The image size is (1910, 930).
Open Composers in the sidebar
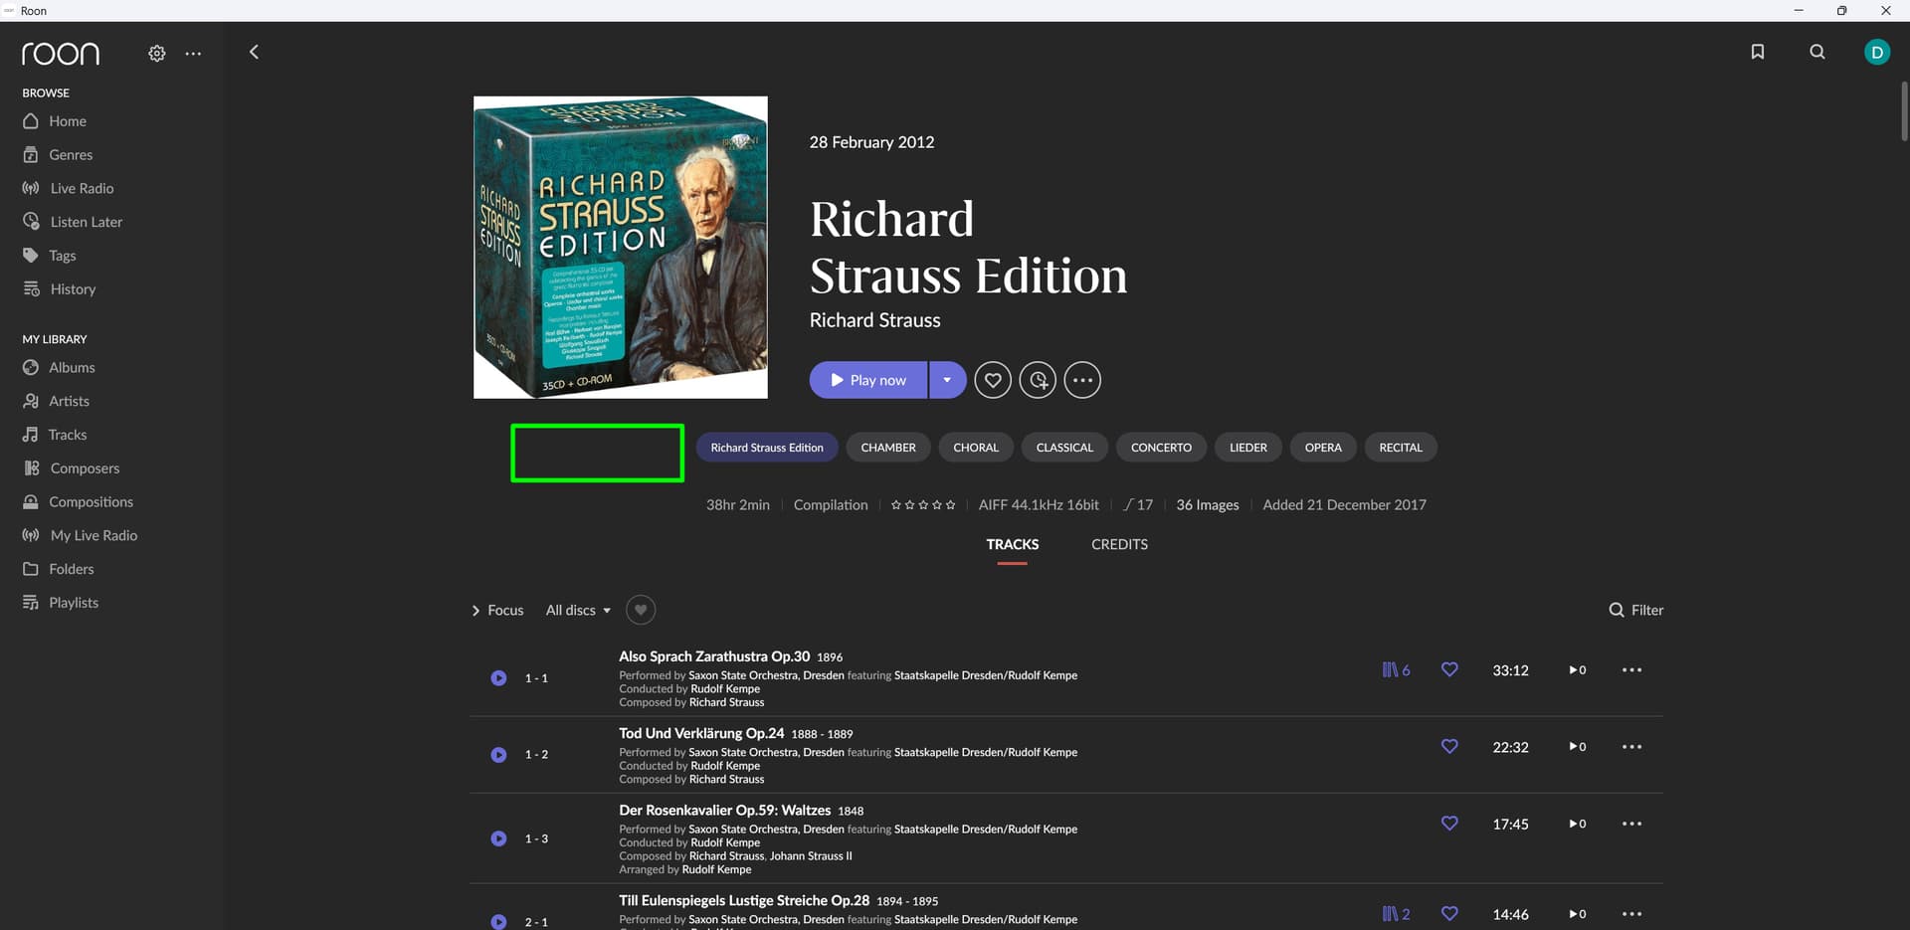[85, 468]
